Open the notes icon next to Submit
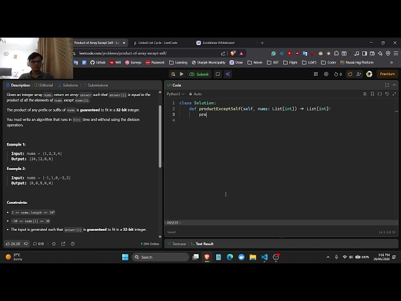 (218, 74)
